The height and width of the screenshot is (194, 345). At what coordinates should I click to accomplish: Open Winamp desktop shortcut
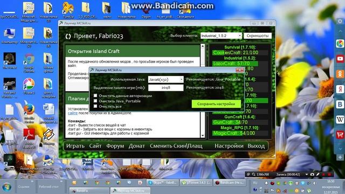click(49, 137)
